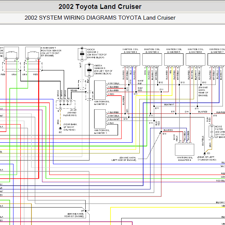The image size is (225, 225).
Task: Click the Ignition Coil & Igniter 1 component box
Action: 100,119
